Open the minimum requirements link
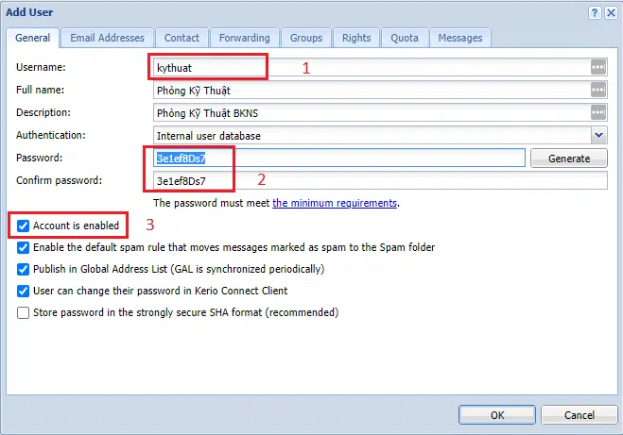Viewport: 623px width, 435px height. pyautogui.click(x=335, y=203)
